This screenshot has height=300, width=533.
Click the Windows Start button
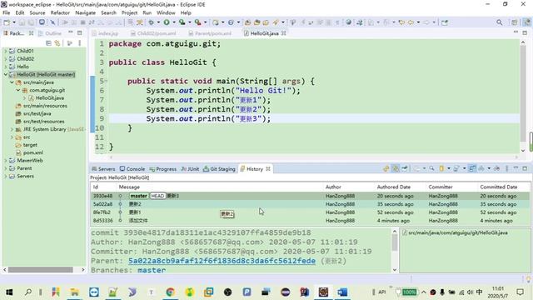[9, 292]
